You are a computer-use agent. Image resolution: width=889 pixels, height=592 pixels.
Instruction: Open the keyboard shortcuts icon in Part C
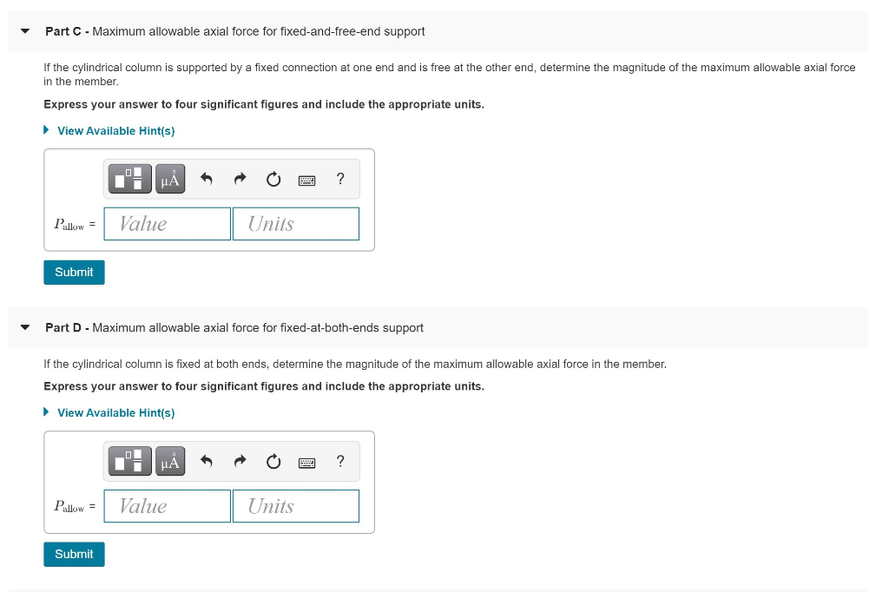coord(307,179)
